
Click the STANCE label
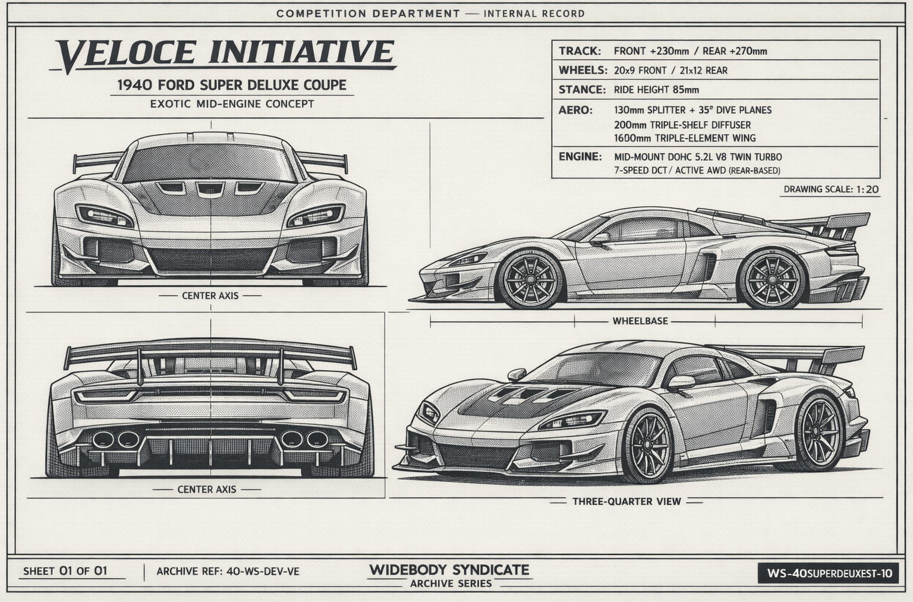(582, 90)
